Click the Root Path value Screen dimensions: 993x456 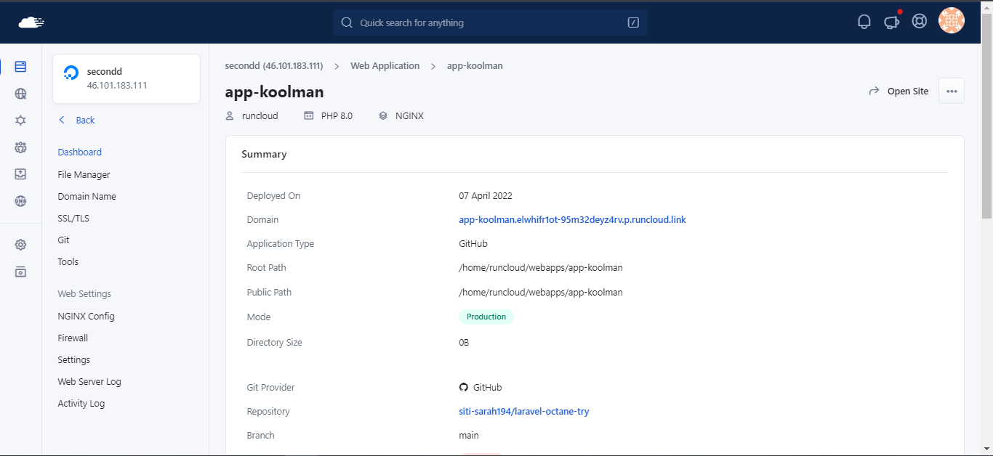[x=541, y=268]
